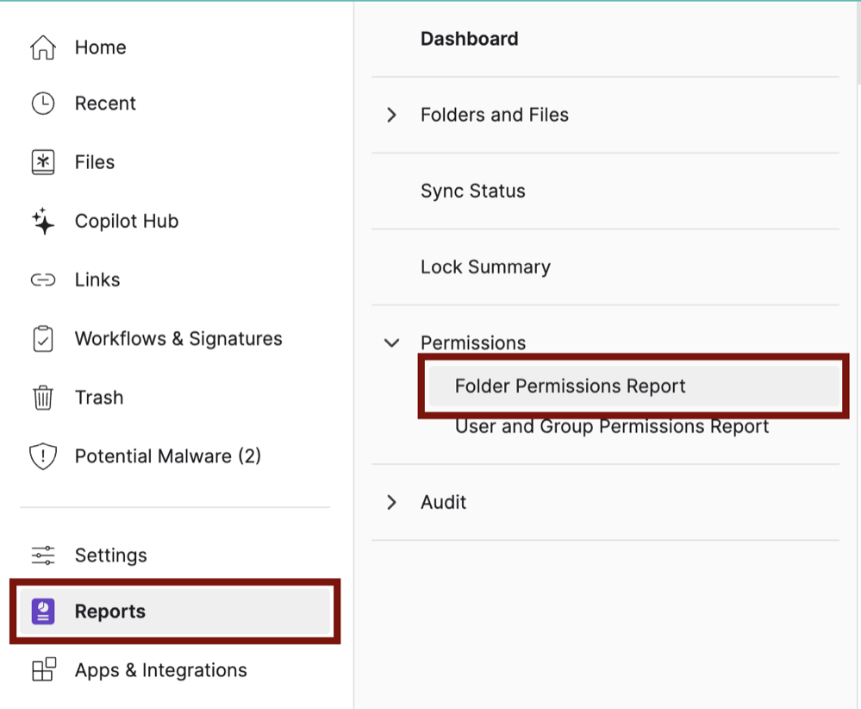Viewport: 861px width, 709px height.
Task: Select the Dashboard menu item
Action: click(x=470, y=38)
